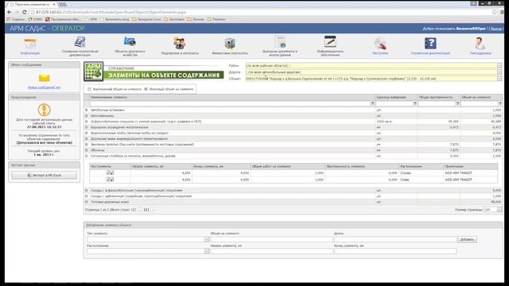
Task: Open the Район dropdown
Action: 499,65
